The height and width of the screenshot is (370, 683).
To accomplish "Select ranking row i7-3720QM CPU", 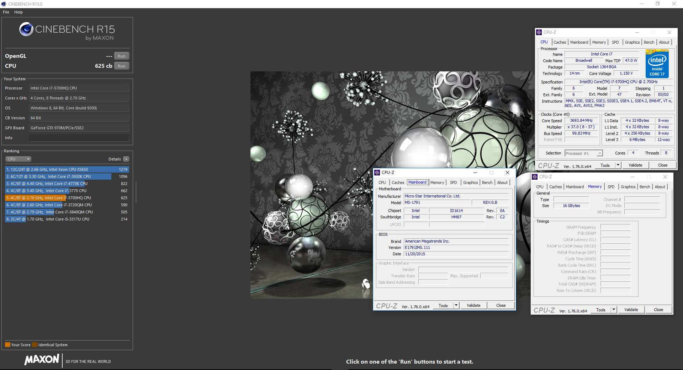I will [x=67, y=205].
